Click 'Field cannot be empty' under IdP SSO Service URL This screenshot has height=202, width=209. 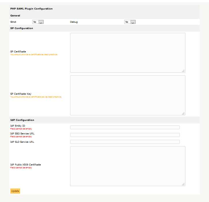point(21,137)
